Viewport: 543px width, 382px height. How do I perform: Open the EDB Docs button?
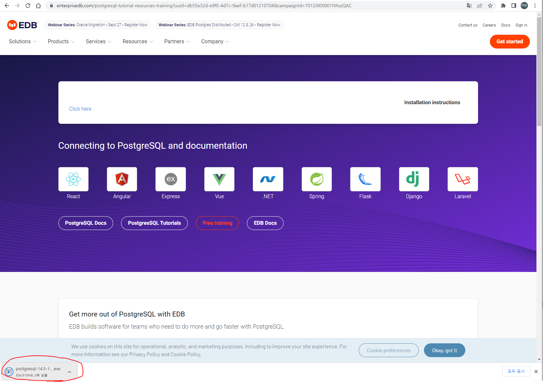[265, 223]
